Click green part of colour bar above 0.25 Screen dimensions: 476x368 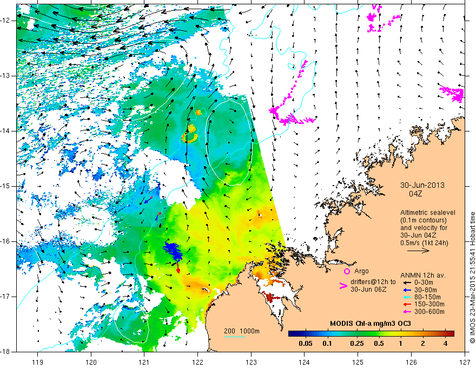[357, 334]
